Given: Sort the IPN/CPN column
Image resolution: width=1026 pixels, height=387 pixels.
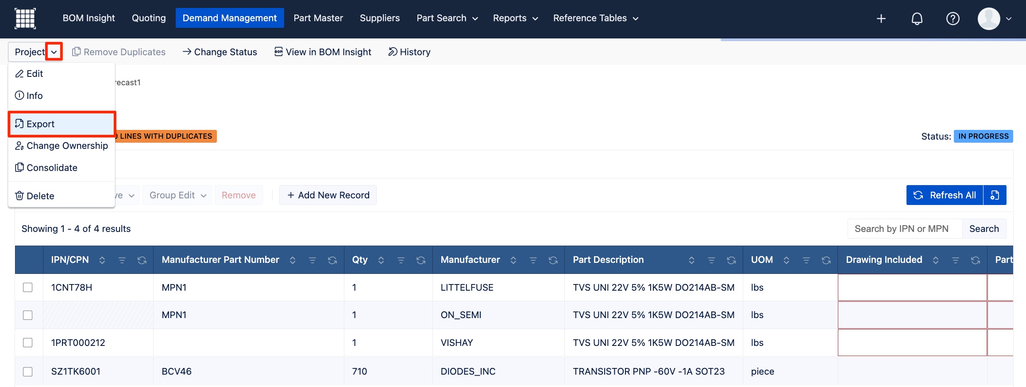Looking at the screenshot, I should [x=102, y=260].
